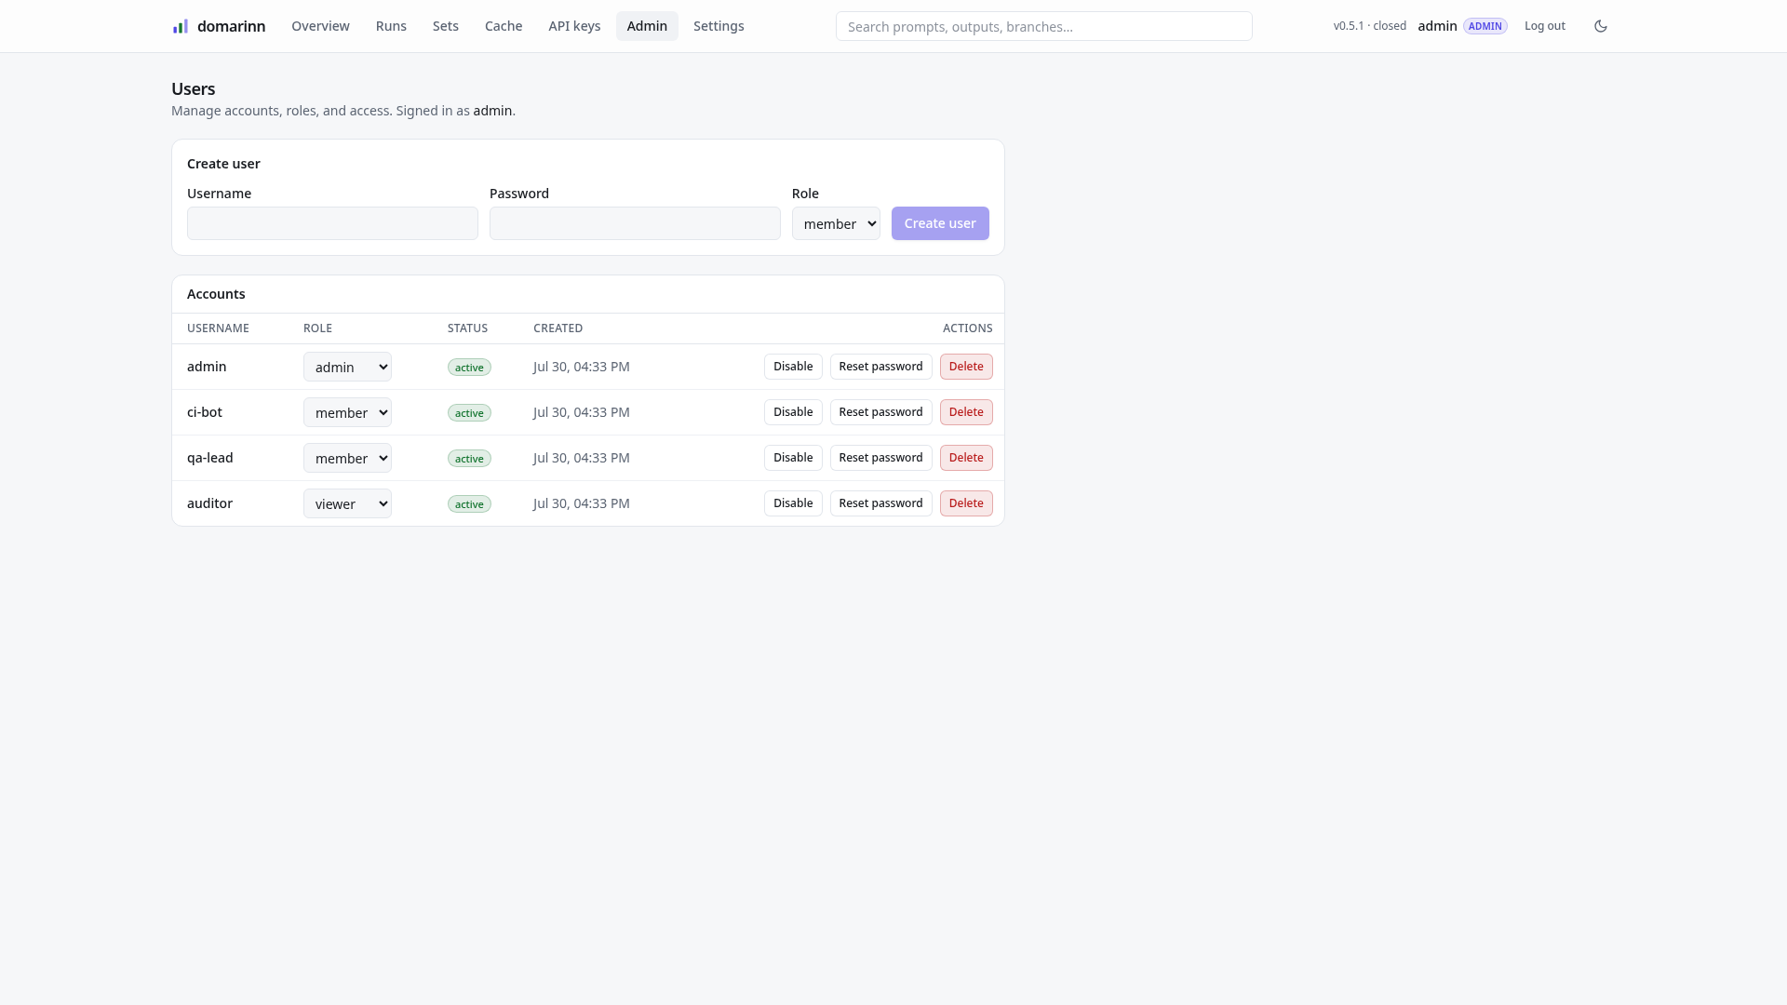Disable the auditor account
The image size is (1787, 1005).
tap(793, 503)
